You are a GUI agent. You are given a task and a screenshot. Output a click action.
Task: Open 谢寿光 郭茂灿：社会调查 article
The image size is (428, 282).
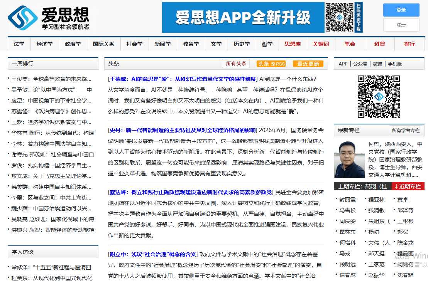click(x=53, y=154)
